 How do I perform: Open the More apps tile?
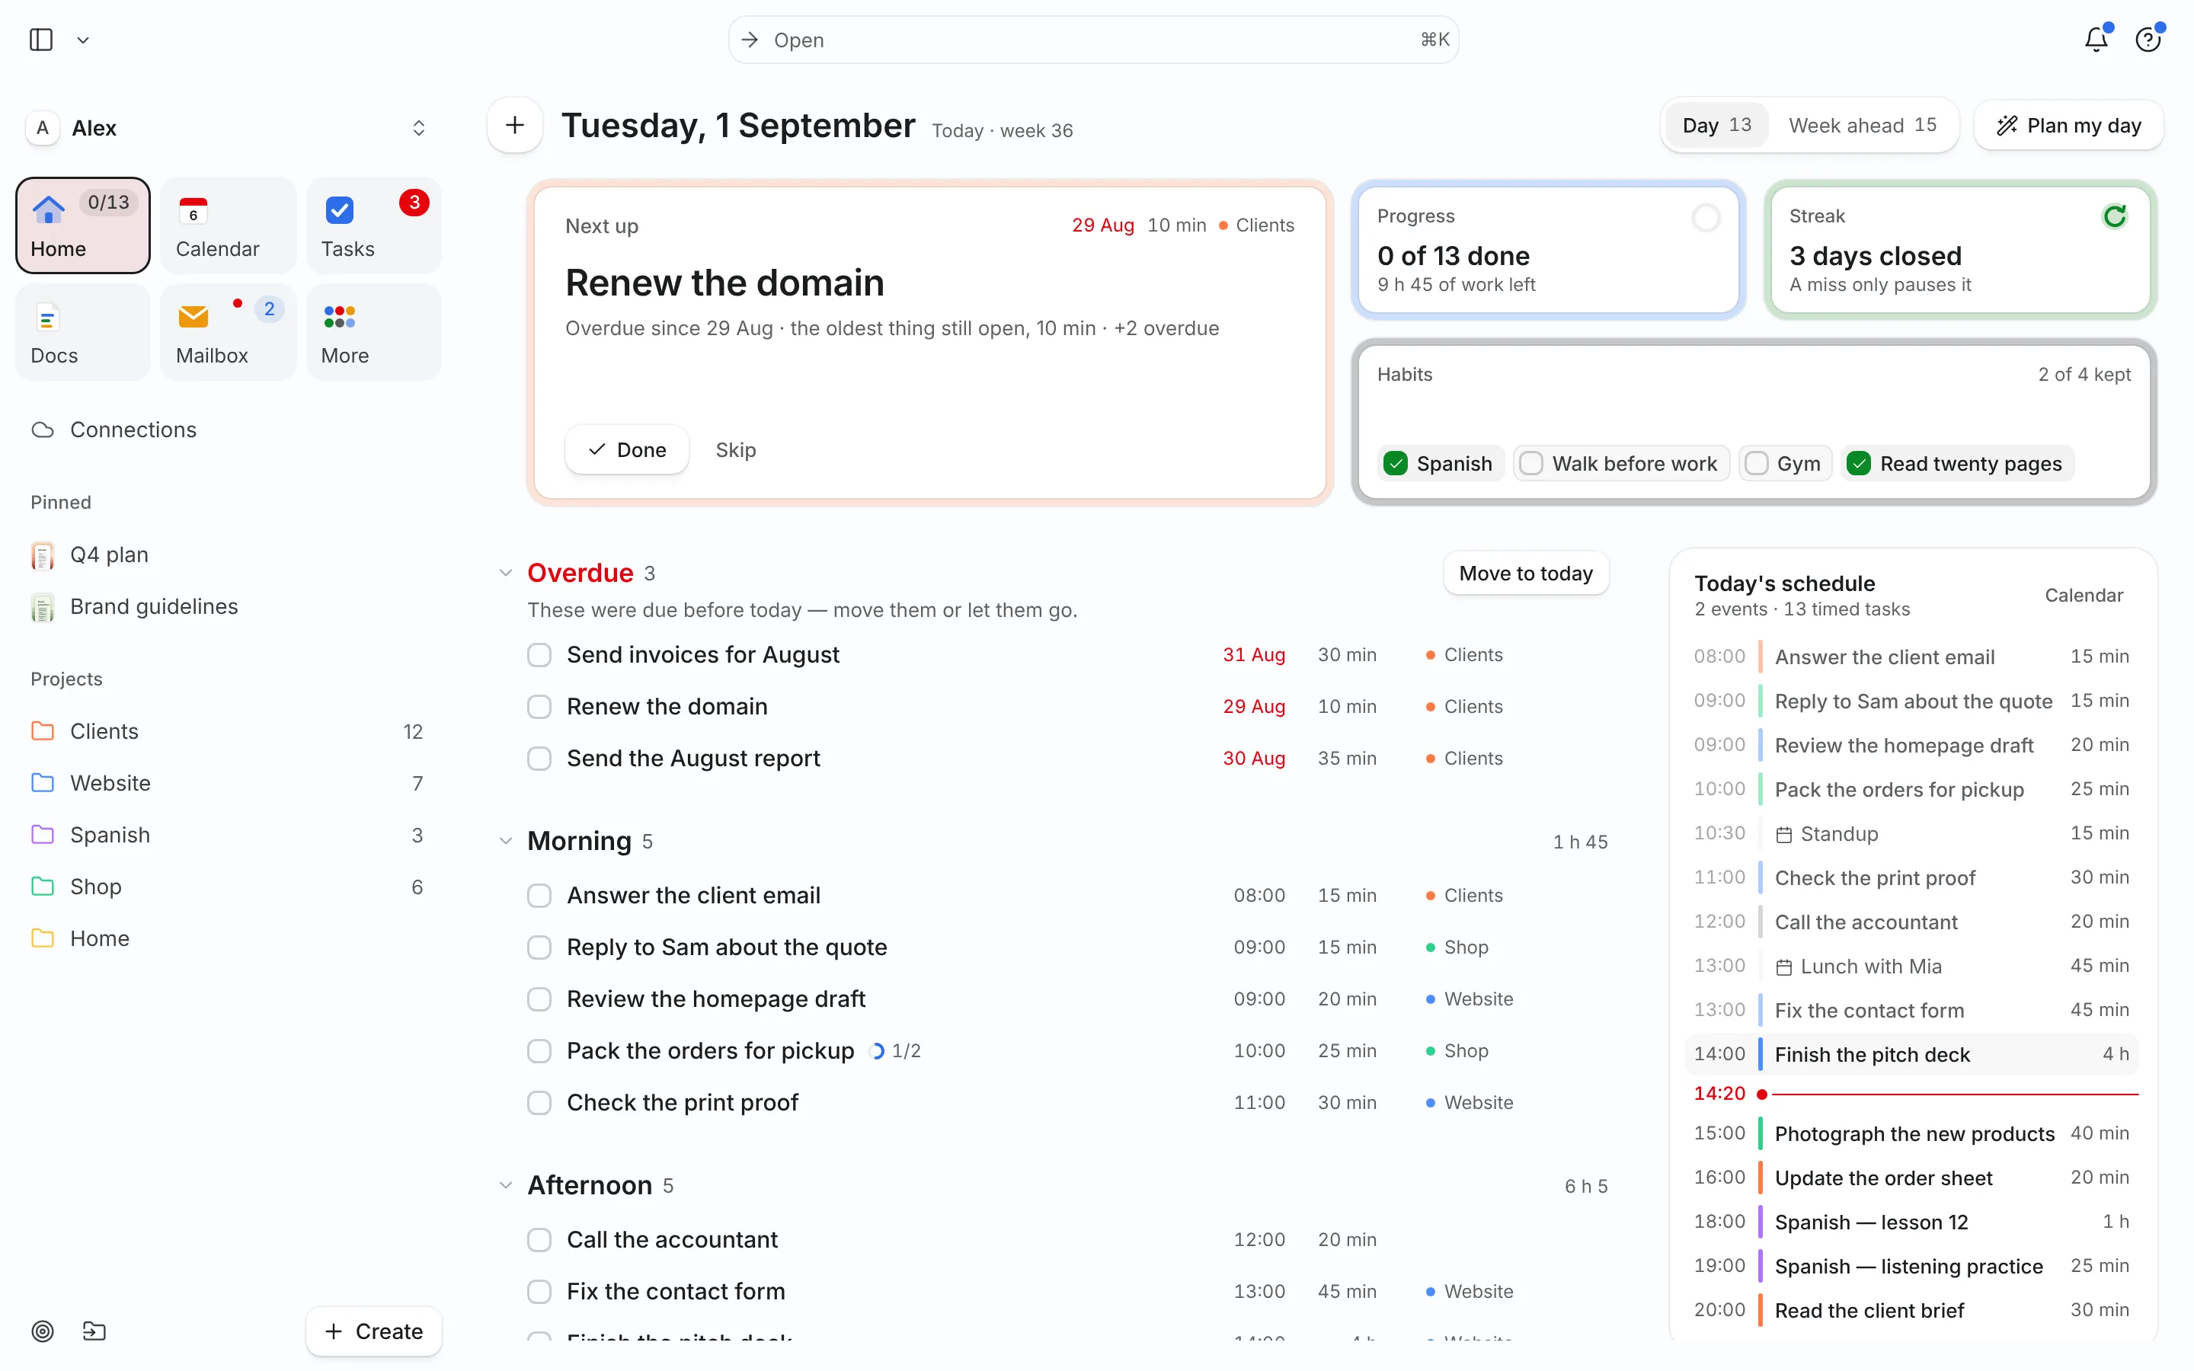click(373, 332)
